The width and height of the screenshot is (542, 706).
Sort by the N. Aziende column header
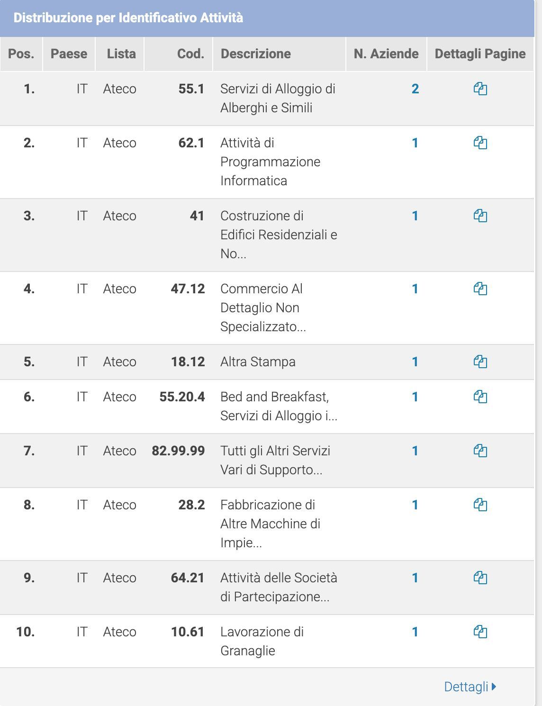tap(386, 54)
